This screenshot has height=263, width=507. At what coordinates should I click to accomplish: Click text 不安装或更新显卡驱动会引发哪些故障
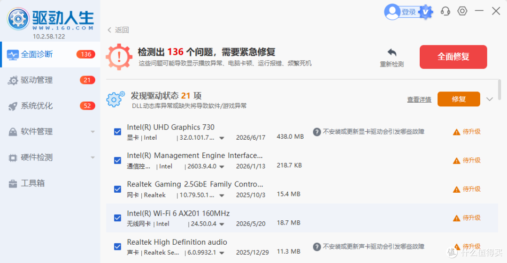point(374,132)
